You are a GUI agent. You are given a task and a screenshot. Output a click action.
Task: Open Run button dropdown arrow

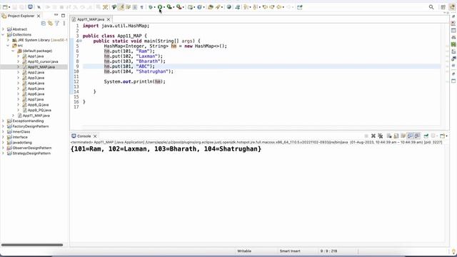(x=164, y=7)
